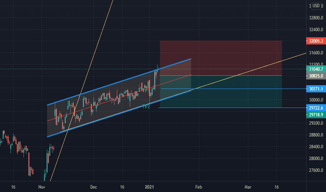Screen dimensions: 326x192
Task: Click the 32400.0 price axis label
Action: [316, 29]
